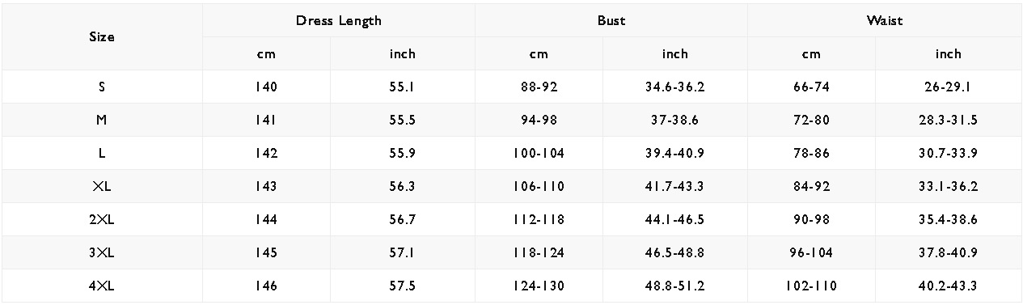Click waist inch value 26-29.1
This screenshot has width=1023, height=305.
coord(948,87)
